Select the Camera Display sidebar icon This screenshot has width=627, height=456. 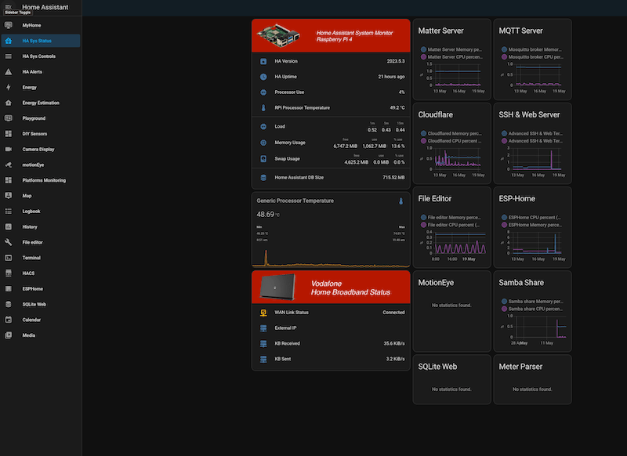click(8, 149)
